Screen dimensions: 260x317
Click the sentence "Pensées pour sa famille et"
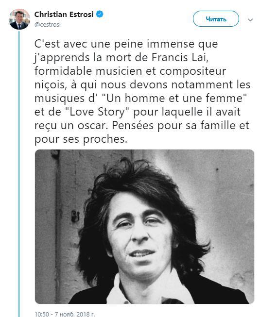[180, 125]
